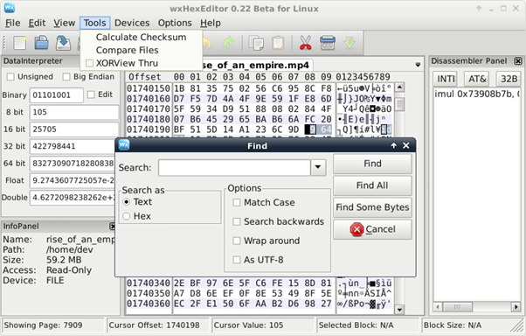Expand the file tab list dropdown arrow
The height and width of the screenshot is (336, 526).
[x=418, y=65]
